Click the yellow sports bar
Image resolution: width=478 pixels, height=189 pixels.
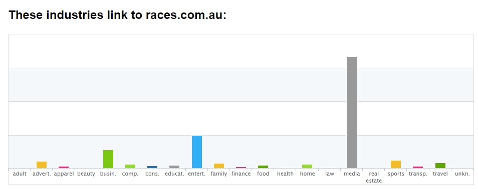tap(396, 164)
